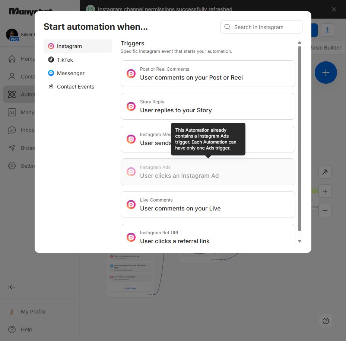This screenshot has width=346, height=341.
Task: Open Automation section icon
Action: coord(12,94)
